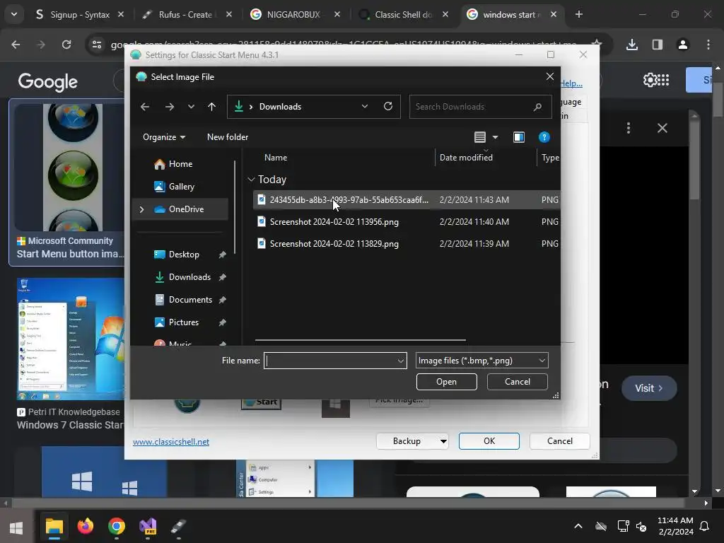Open Documents quick access folder
The width and height of the screenshot is (724, 543).
pos(190,300)
